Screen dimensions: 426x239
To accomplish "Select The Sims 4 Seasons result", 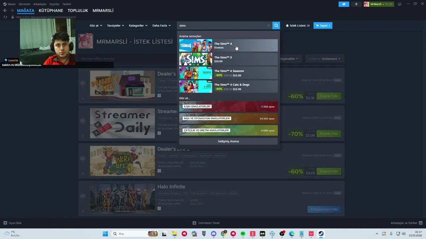I will [x=228, y=73].
